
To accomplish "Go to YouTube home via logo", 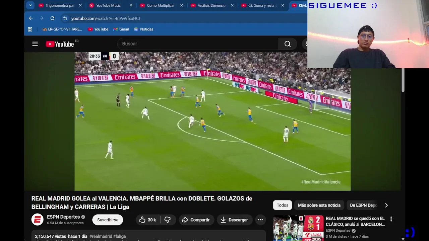I will [60, 44].
